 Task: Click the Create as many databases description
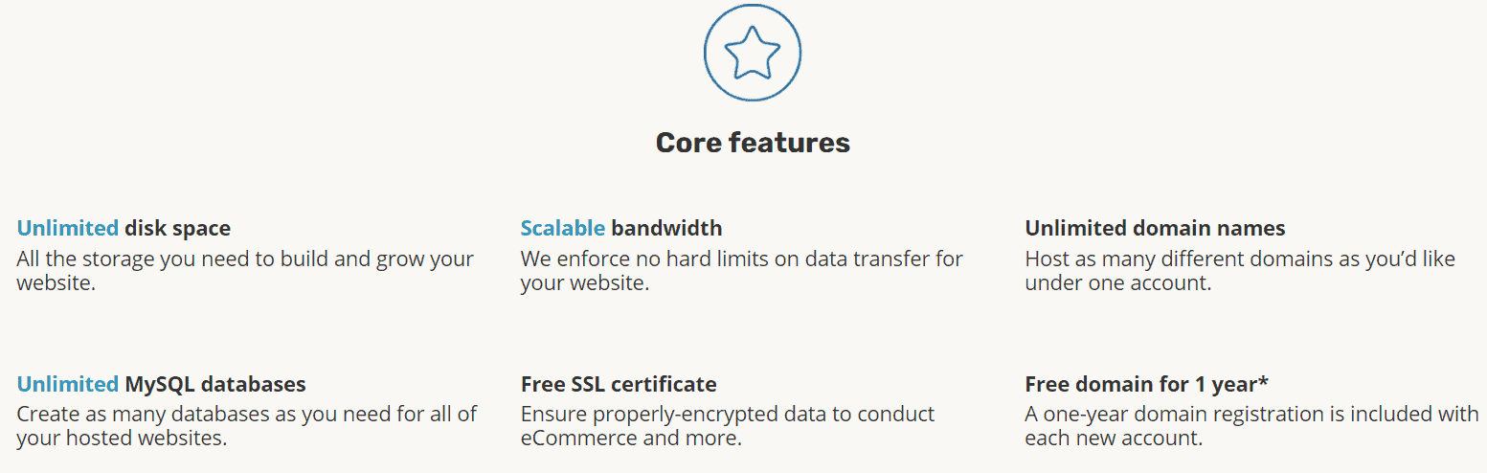pos(247,426)
